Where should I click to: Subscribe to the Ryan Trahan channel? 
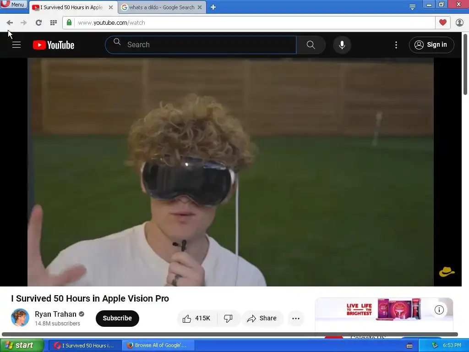click(x=117, y=318)
